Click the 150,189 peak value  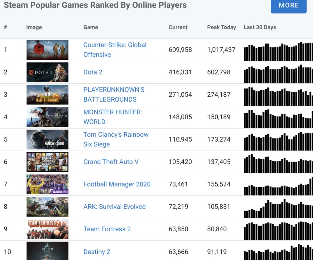pyautogui.click(x=219, y=117)
